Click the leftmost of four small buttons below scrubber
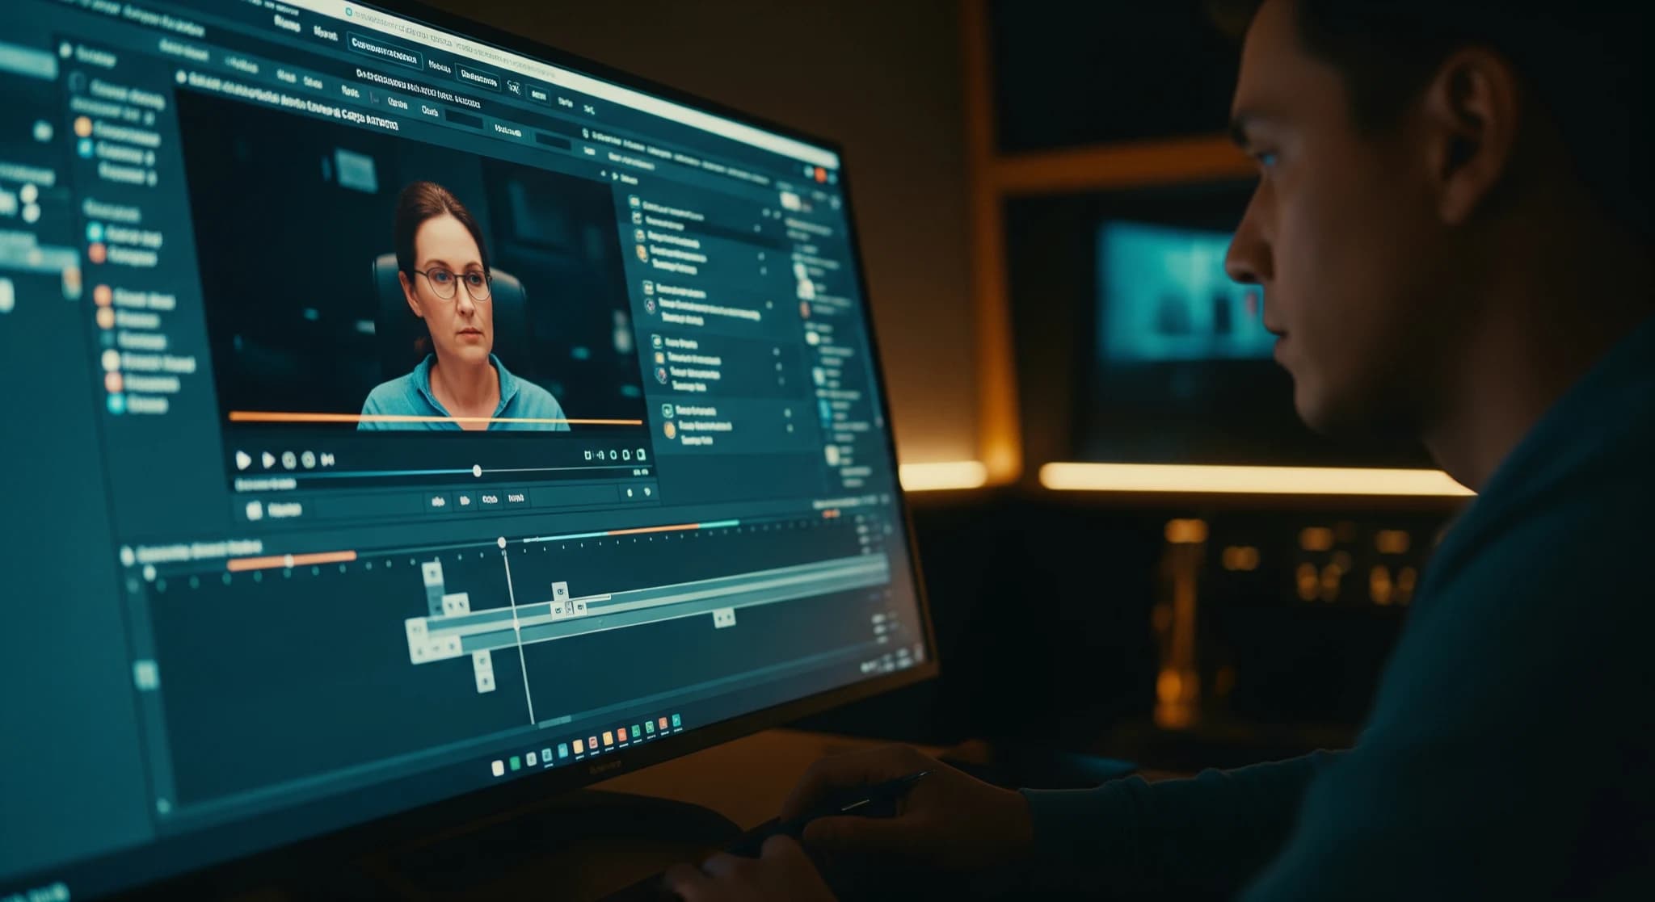1655x902 pixels. point(439,501)
